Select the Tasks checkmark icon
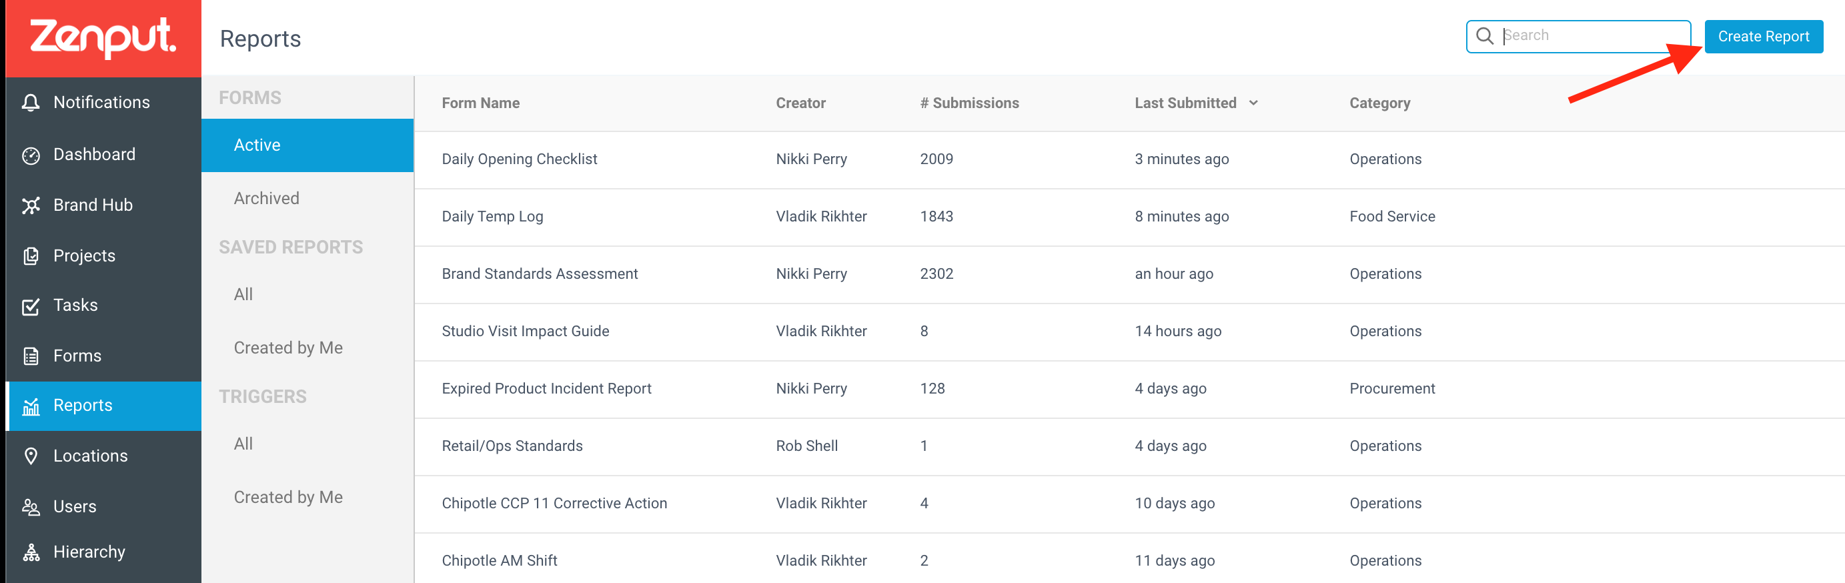The height and width of the screenshot is (583, 1845). pyautogui.click(x=31, y=306)
